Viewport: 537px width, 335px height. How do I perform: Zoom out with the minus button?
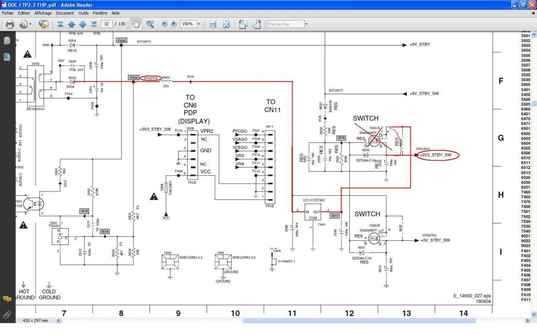[164, 24]
